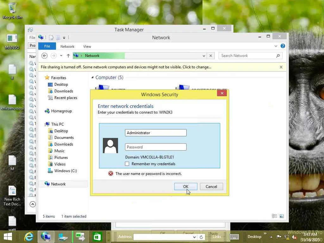This screenshot has width=324, height=243.
Task: Switch to Network window taskbar icon
Action: [46, 237]
